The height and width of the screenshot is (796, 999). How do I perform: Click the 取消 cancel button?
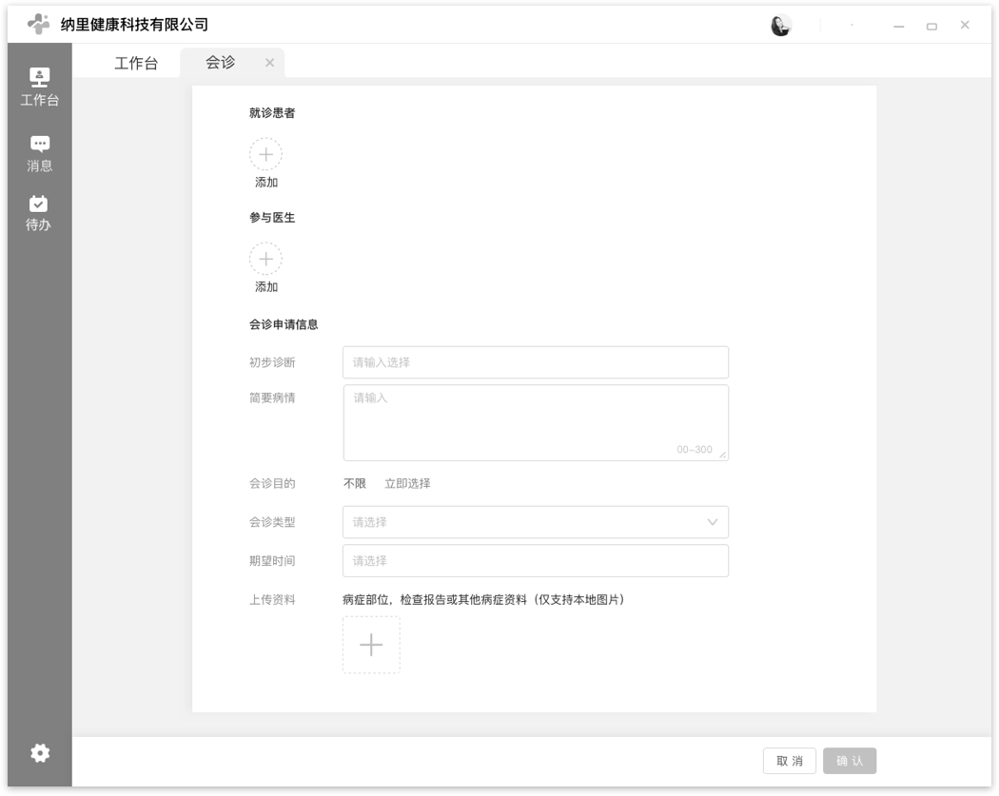tap(790, 761)
